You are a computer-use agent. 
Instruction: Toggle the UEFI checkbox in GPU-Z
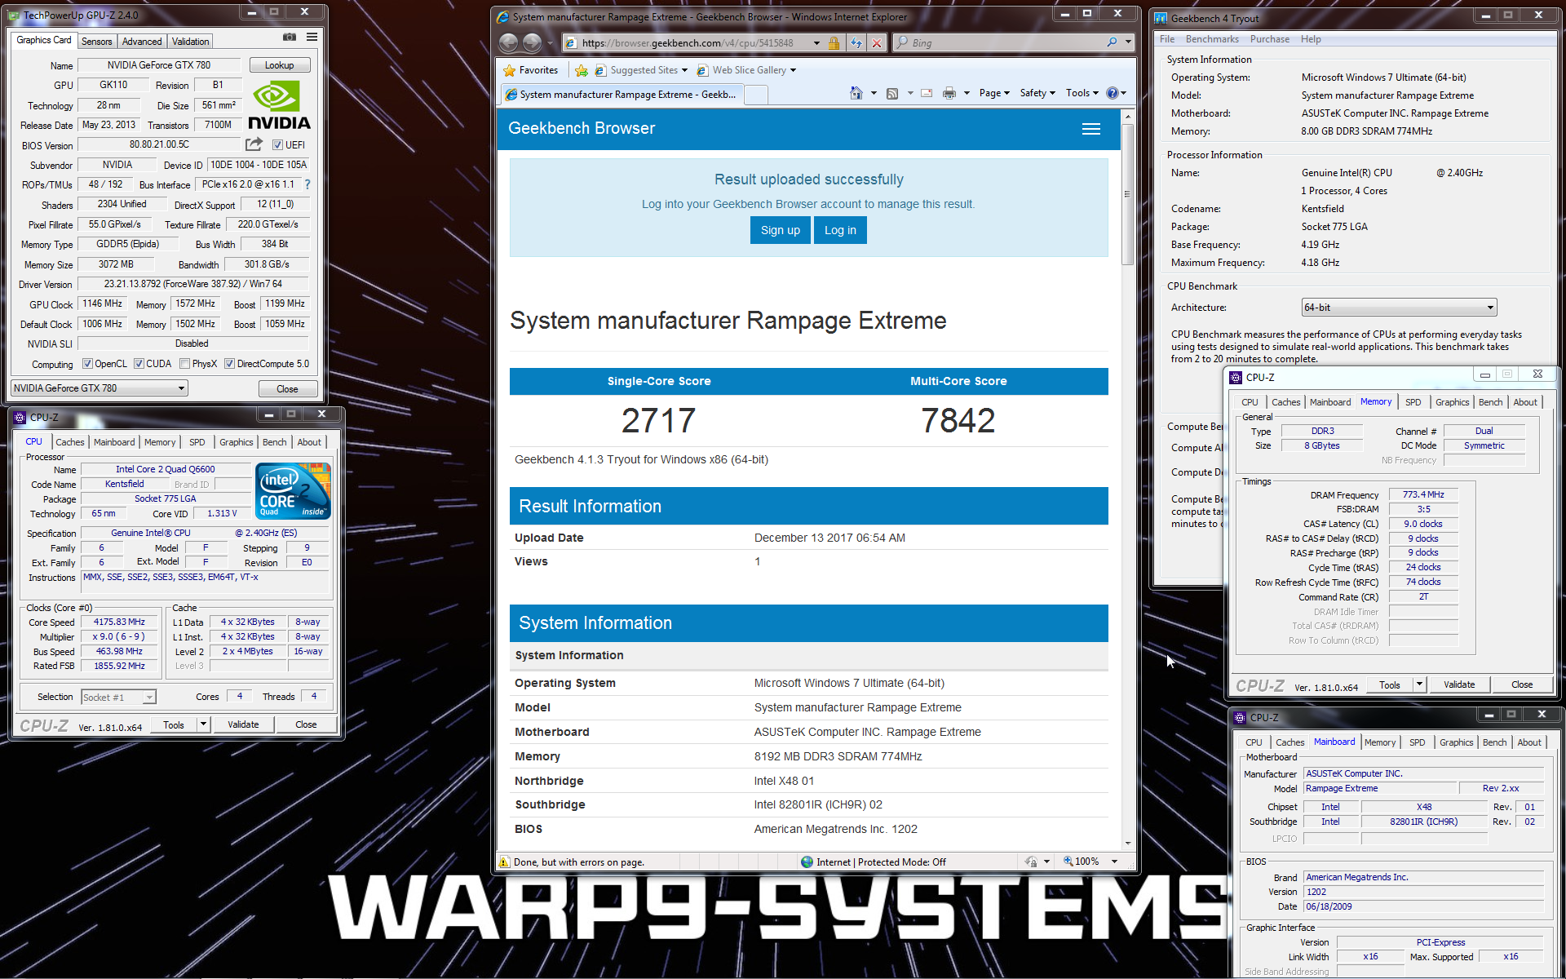point(277,145)
